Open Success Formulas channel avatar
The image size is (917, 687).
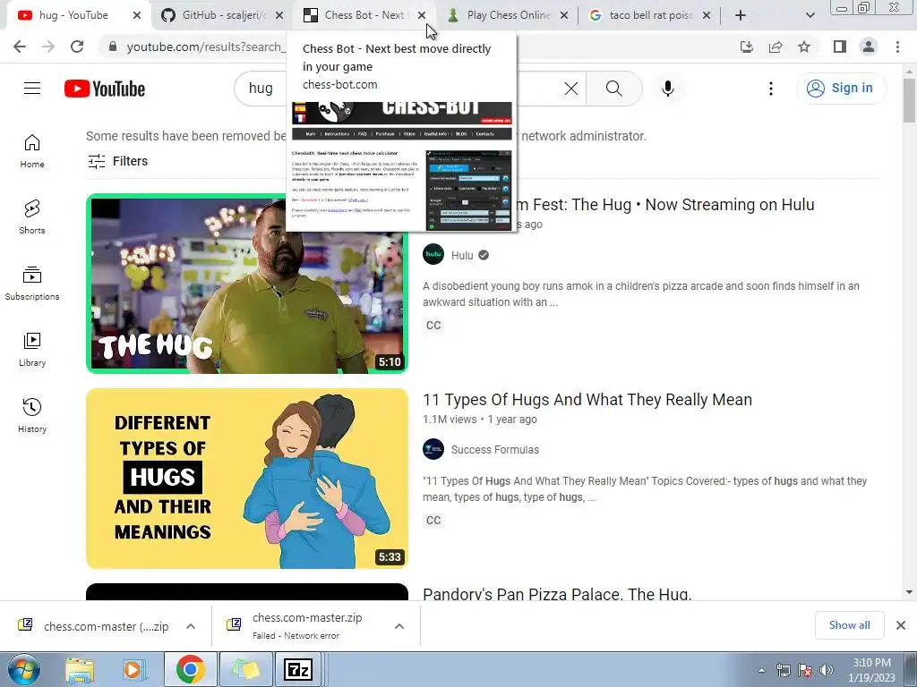[x=433, y=449]
